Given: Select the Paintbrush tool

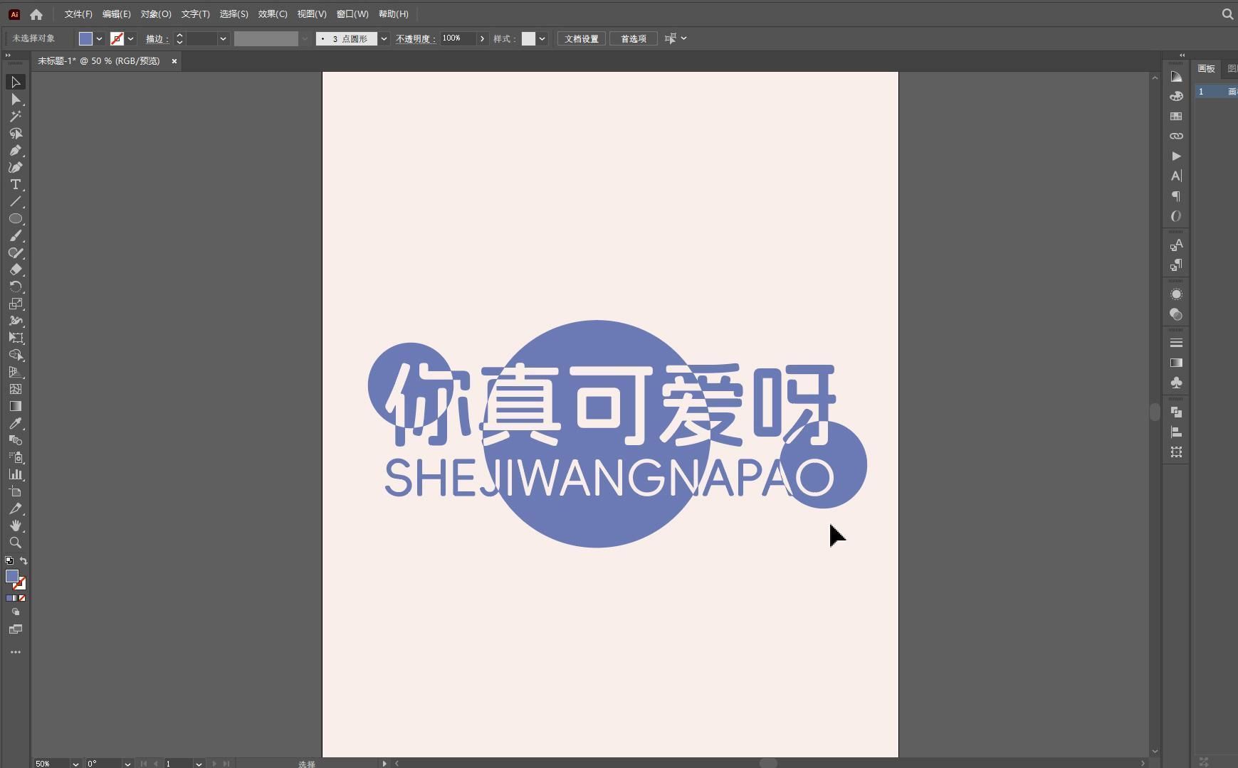Looking at the screenshot, I should 15,236.
